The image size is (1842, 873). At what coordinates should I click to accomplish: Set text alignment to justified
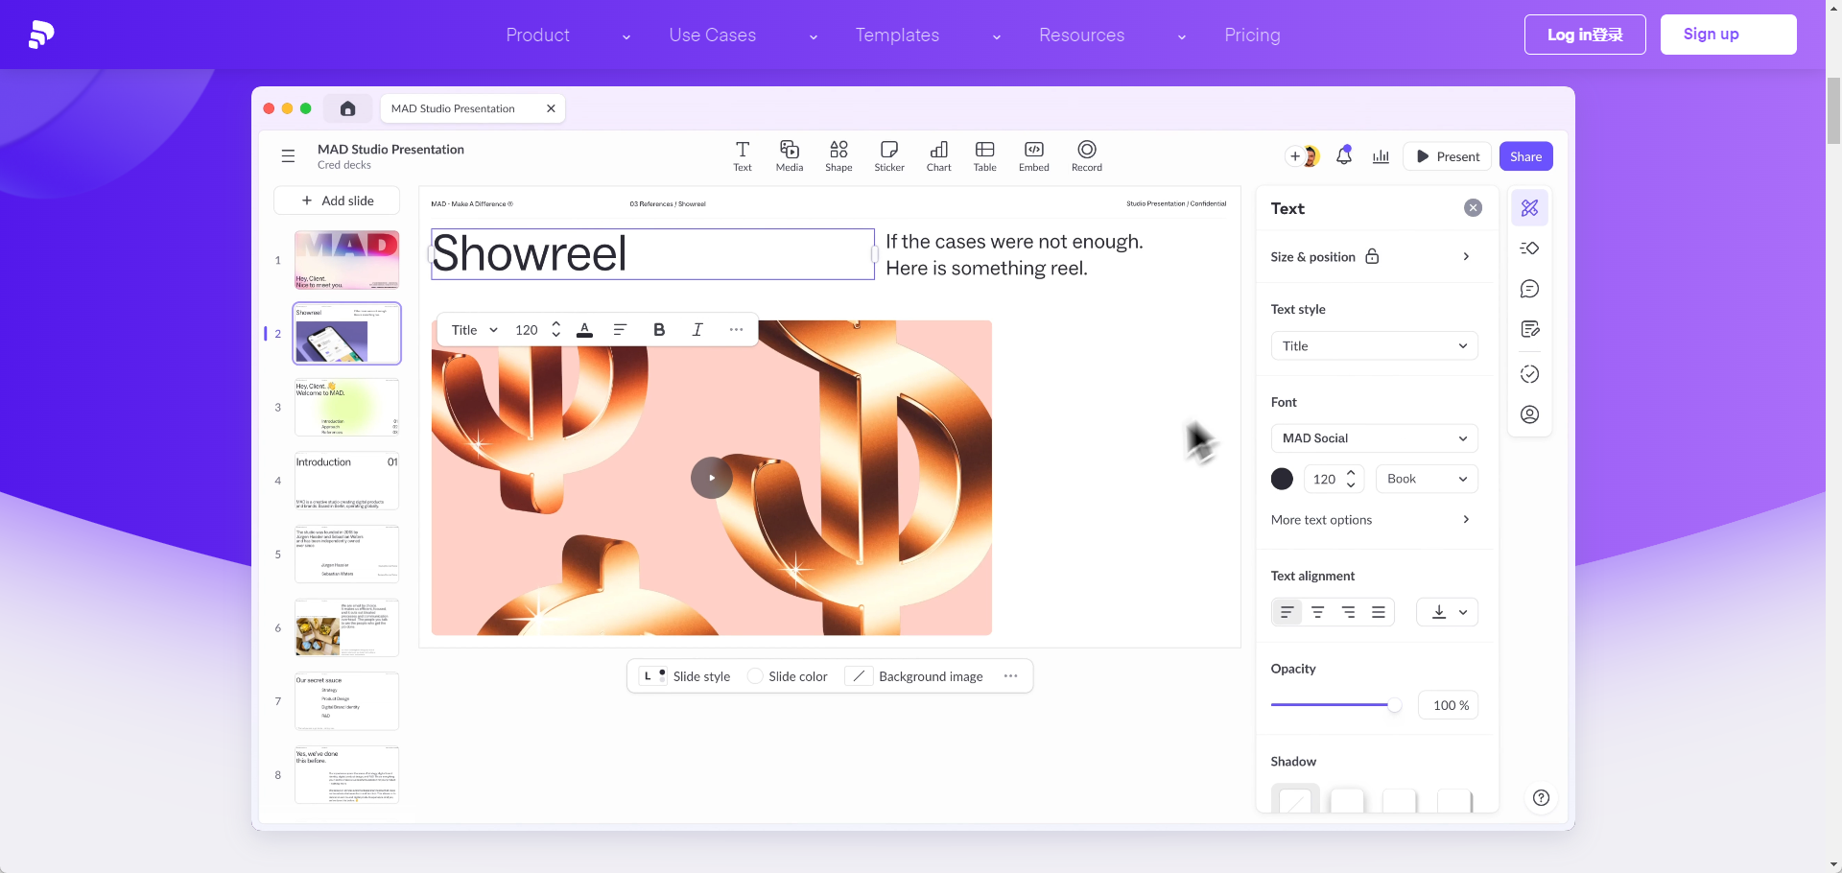1379,612
